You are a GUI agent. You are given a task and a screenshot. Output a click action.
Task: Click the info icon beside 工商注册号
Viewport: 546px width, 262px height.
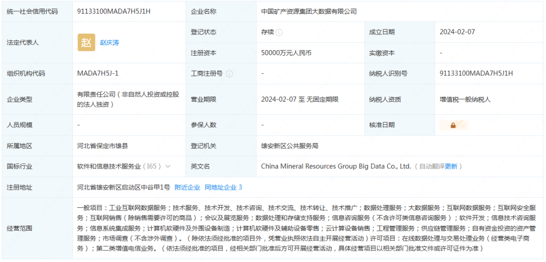[229, 73]
